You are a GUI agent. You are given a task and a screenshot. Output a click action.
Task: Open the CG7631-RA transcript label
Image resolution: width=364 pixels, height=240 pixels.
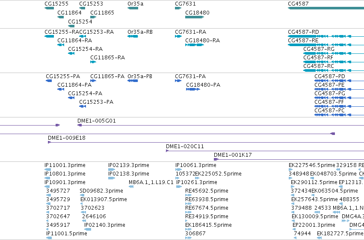pyautogui.click(x=191, y=32)
